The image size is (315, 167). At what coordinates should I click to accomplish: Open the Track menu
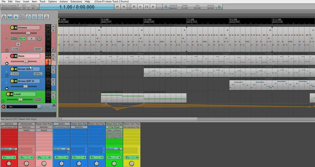coord(43,2)
